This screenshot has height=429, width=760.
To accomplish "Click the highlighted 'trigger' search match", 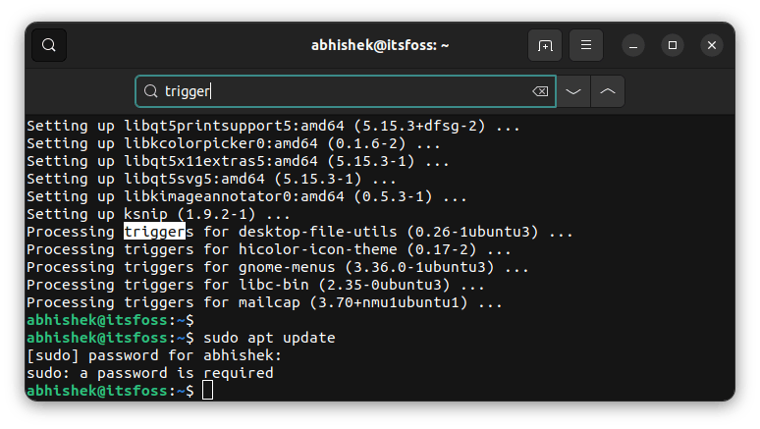I will [154, 232].
